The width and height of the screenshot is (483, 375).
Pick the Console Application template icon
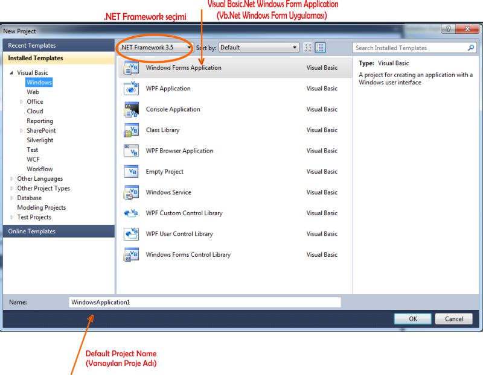131,110
